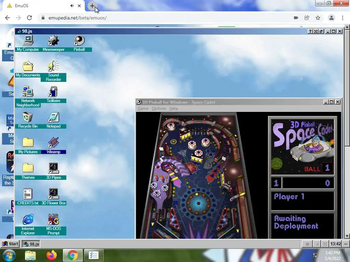Open the Recycle Bin icon

pos(28,120)
